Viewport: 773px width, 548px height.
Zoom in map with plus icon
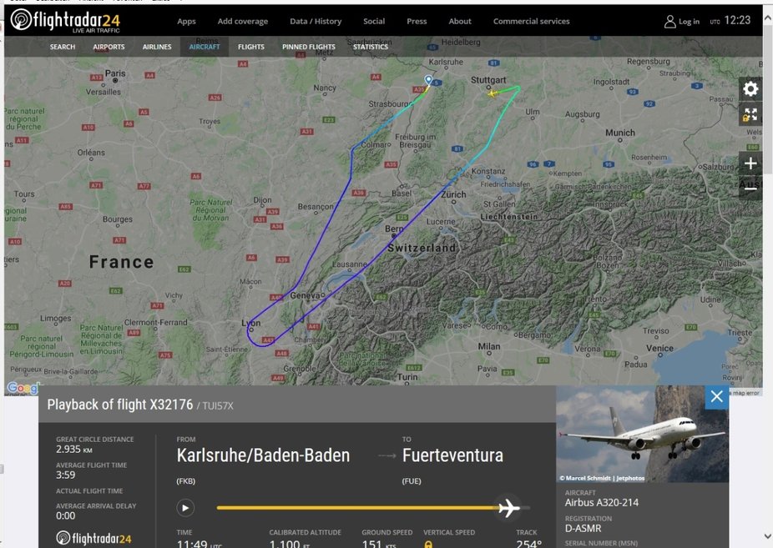click(750, 163)
